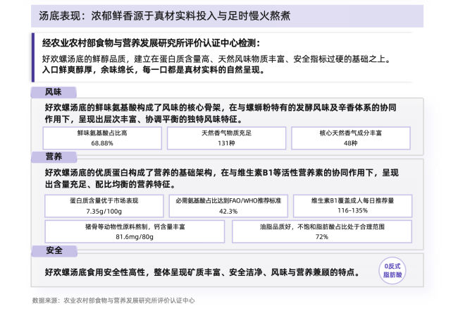The width and height of the screenshot is (458, 309).
Task: Click the 维生素B1覆盖成人每日推荐量 box
Action: pos(352,206)
